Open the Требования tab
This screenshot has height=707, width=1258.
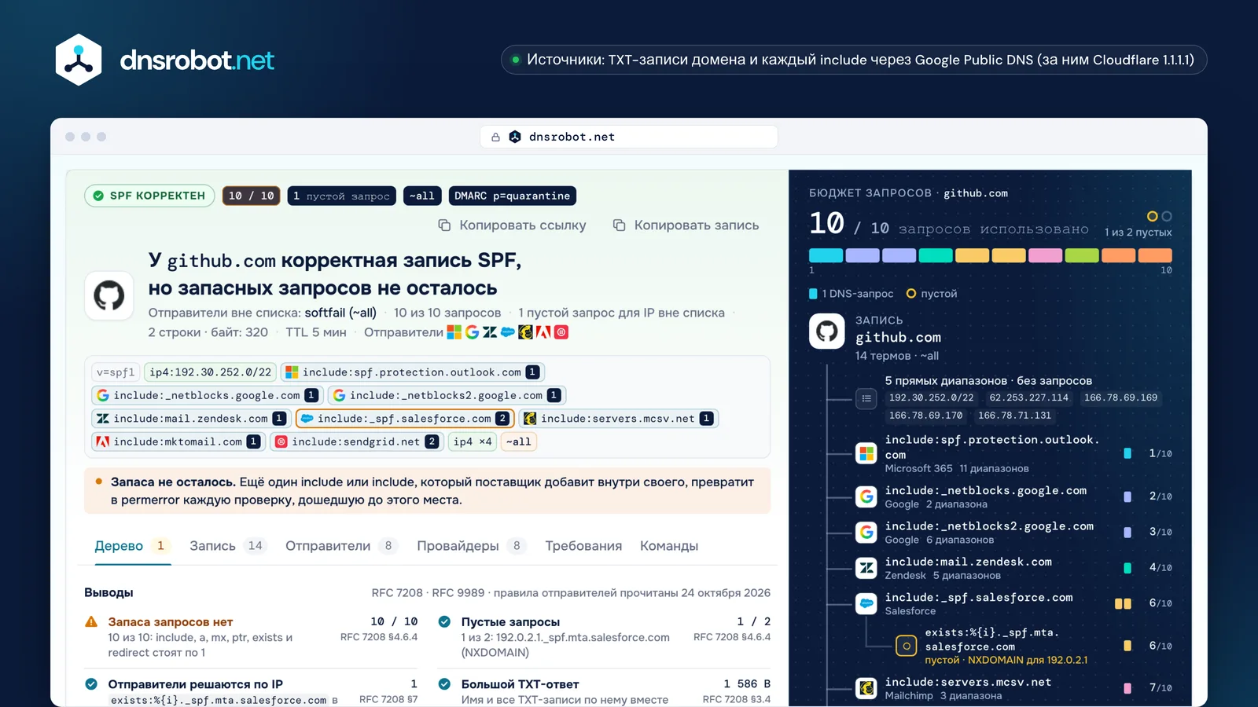583,546
